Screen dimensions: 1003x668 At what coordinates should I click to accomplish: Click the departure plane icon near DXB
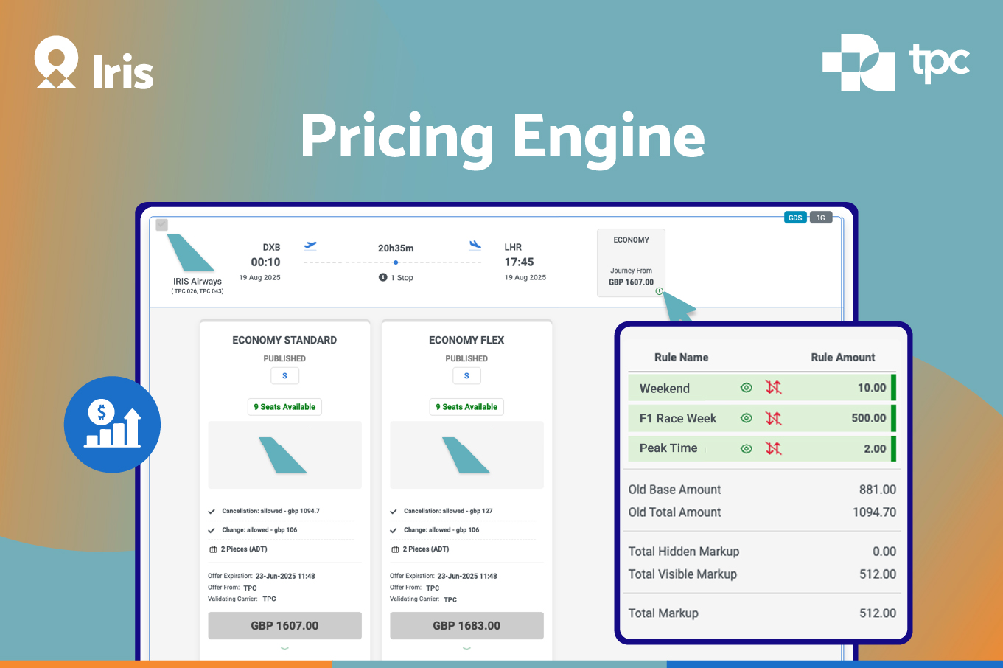click(310, 246)
